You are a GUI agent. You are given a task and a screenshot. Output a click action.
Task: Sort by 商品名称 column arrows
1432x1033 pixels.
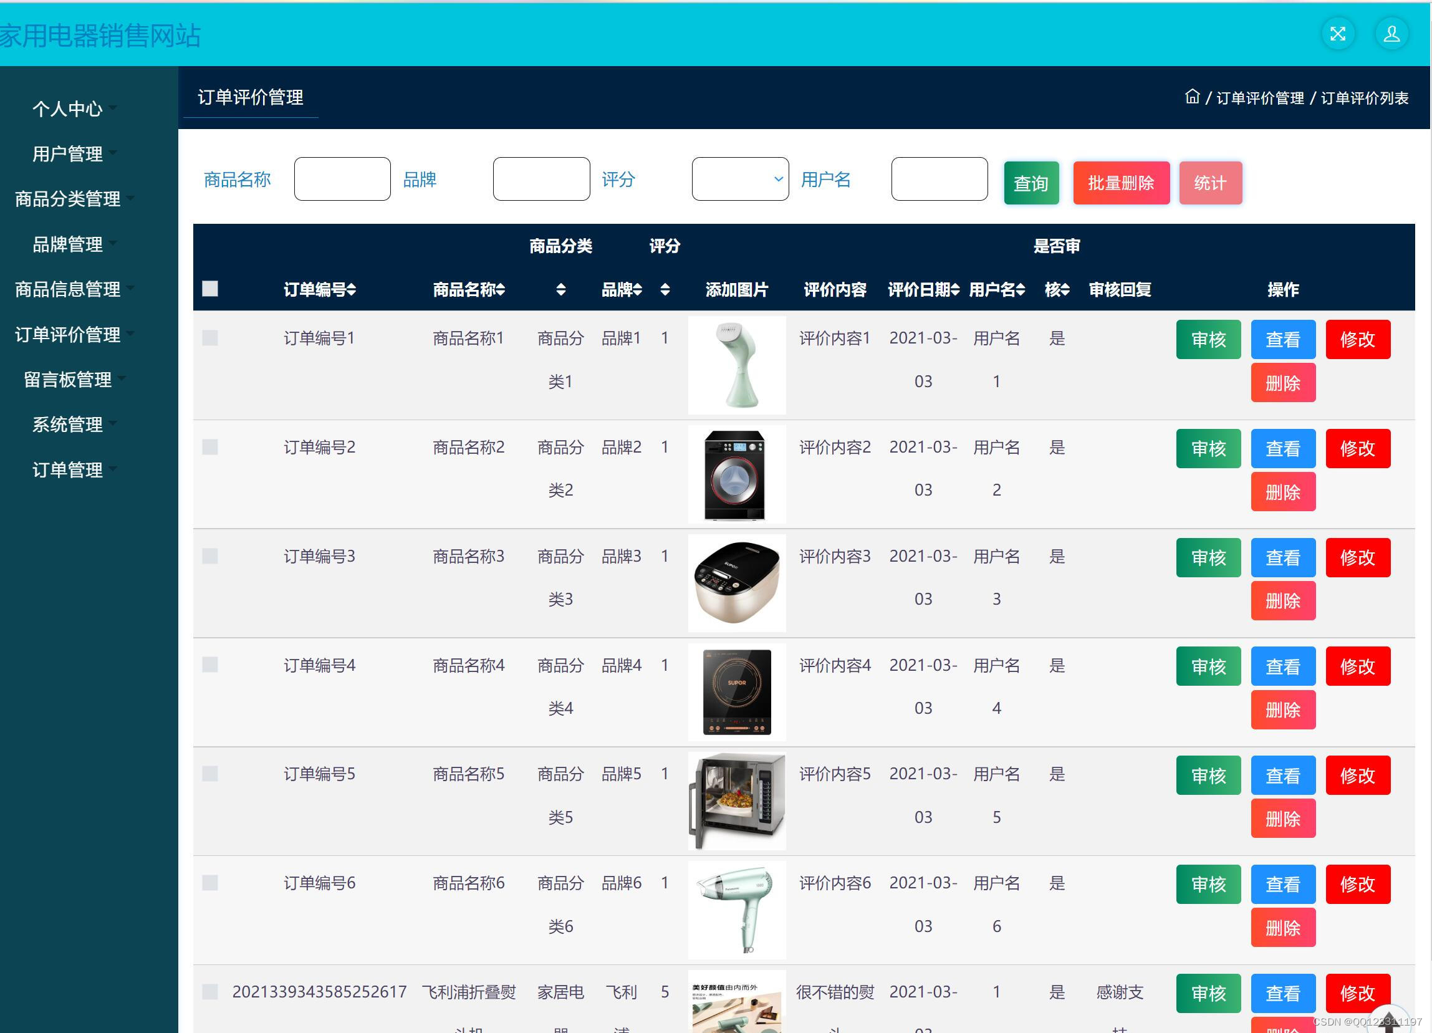501,290
